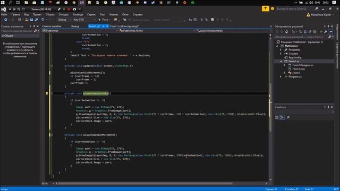Expand the Form1.Designer.cs node
This screenshot has height=191, width=340.
(x=285, y=65)
